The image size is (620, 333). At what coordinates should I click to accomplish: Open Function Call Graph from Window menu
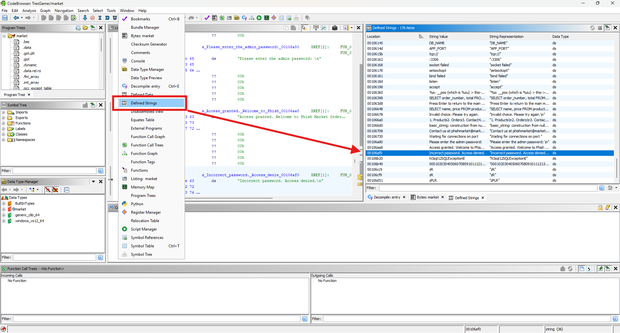148,137
